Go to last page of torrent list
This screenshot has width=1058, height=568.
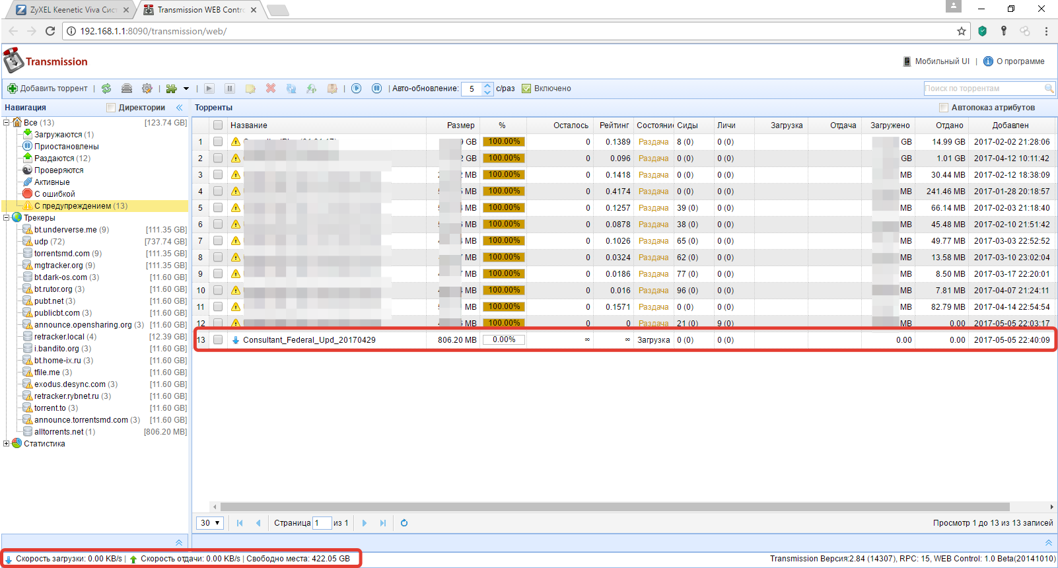click(x=383, y=523)
